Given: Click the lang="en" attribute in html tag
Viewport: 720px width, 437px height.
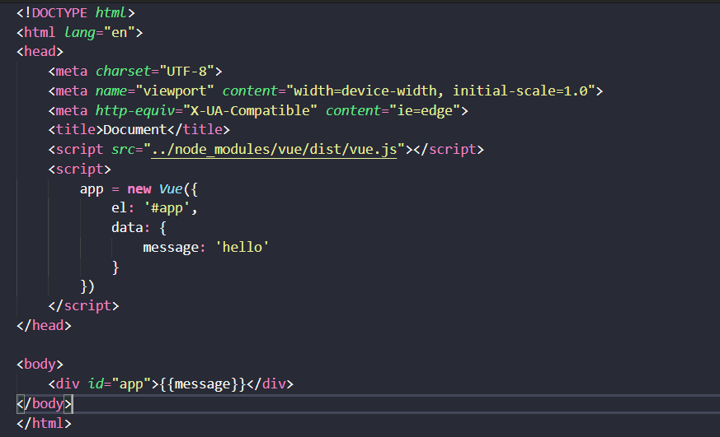Looking at the screenshot, I should 99,33.
